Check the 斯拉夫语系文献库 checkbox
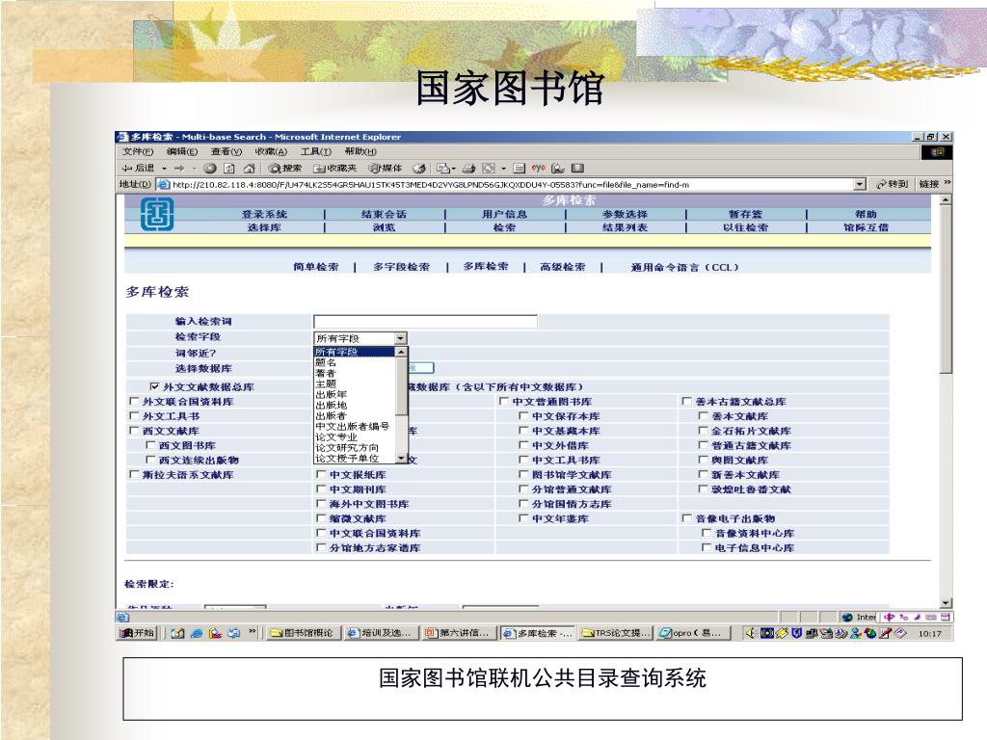 pyautogui.click(x=133, y=474)
